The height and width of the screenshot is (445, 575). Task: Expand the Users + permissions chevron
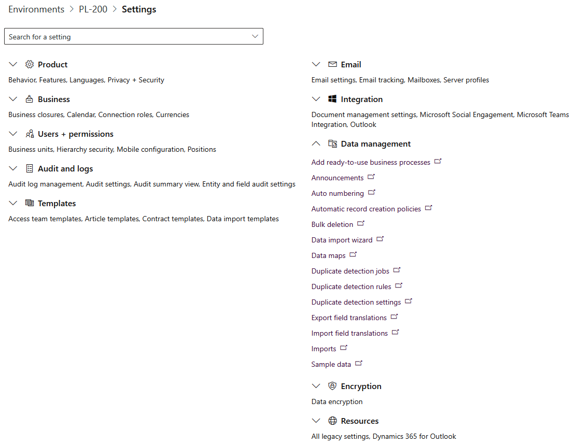[13, 134]
